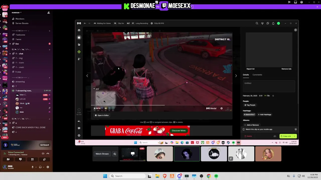Dismiss mobile app banner in Medal
Image resolution: width=321 pixels, height=180 pixels.
click(x=296, y=129)
